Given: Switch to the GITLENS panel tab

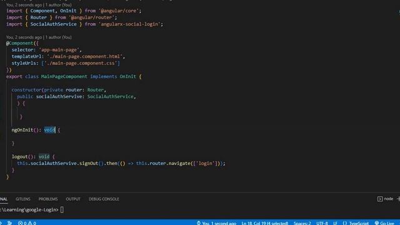Looking at the screenshot, I should tap(22, 199).
